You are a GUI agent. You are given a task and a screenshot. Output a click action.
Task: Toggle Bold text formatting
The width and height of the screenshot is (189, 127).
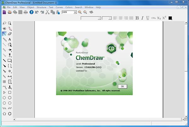tap(137, 18)
